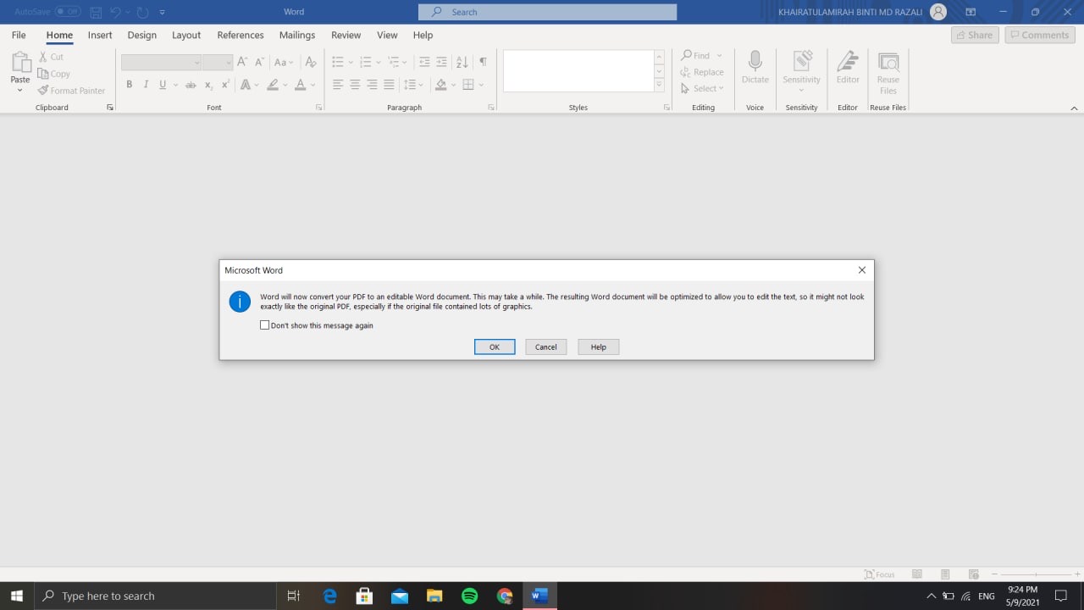1084x610 pixels.
Task: Open the font size dropdown
Action: (x=228, y=63)
